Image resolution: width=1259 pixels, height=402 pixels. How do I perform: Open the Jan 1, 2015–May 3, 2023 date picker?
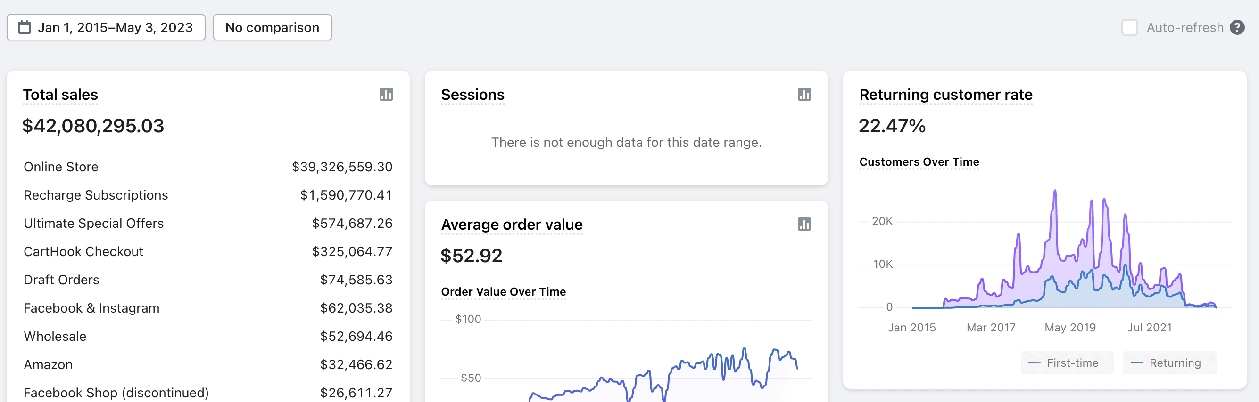[x=106, y=27]
